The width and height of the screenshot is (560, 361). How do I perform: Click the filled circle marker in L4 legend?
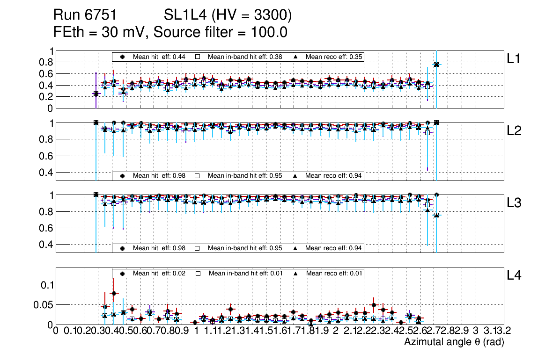123,273
